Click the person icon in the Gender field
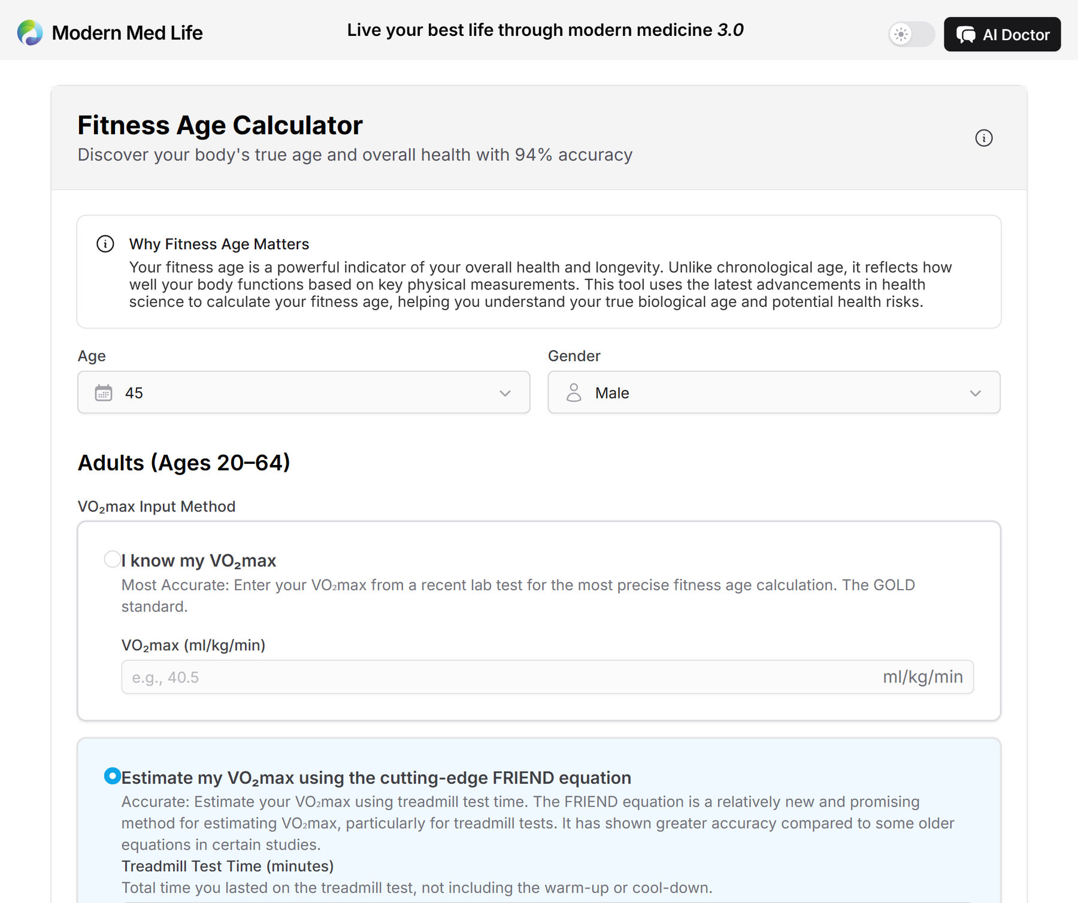1078x903 pixels. pyautogui.click(x=574, y=392)
